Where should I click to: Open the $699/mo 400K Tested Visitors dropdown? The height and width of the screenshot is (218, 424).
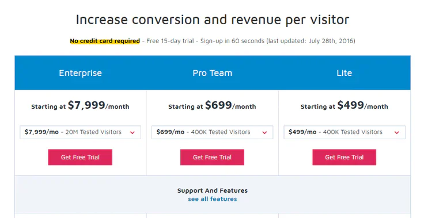click(212, 132)
